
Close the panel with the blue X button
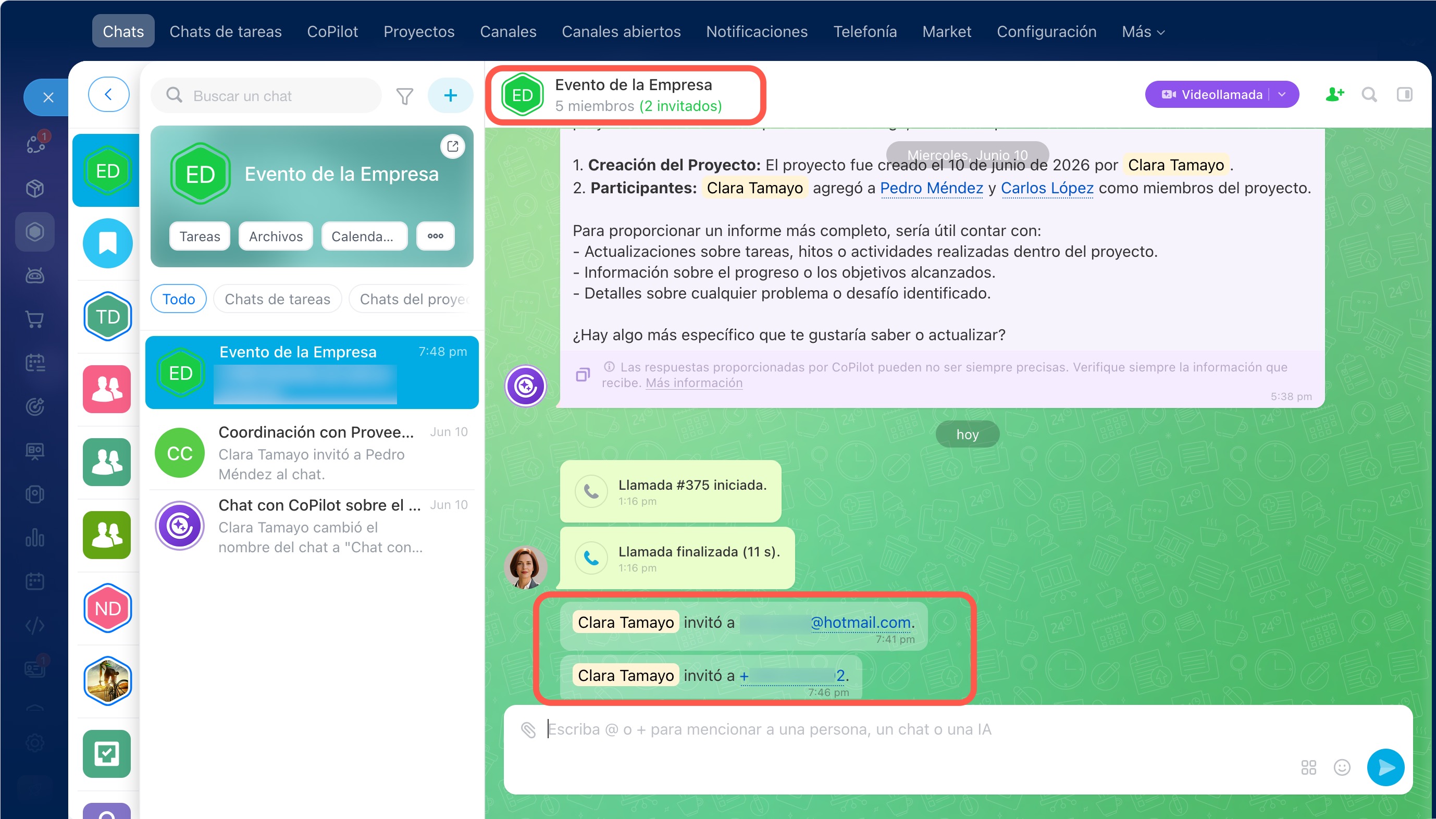[x=48, y=97]
